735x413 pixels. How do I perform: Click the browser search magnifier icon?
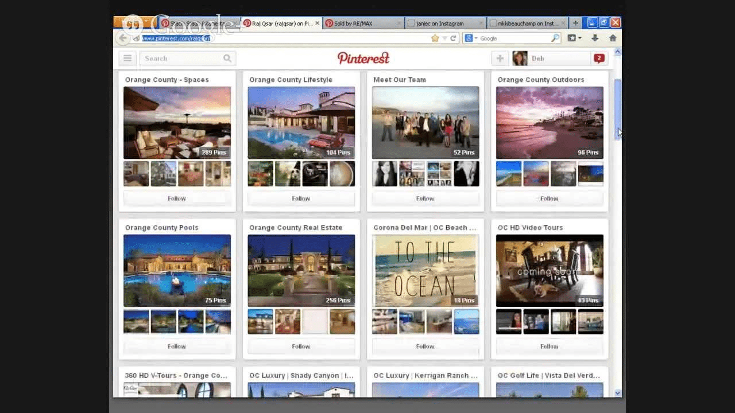coord(555,38)
